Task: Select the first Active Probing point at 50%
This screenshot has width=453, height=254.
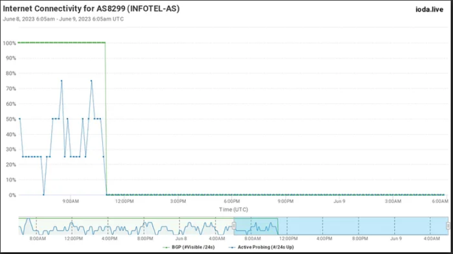Action: [20, 119]
